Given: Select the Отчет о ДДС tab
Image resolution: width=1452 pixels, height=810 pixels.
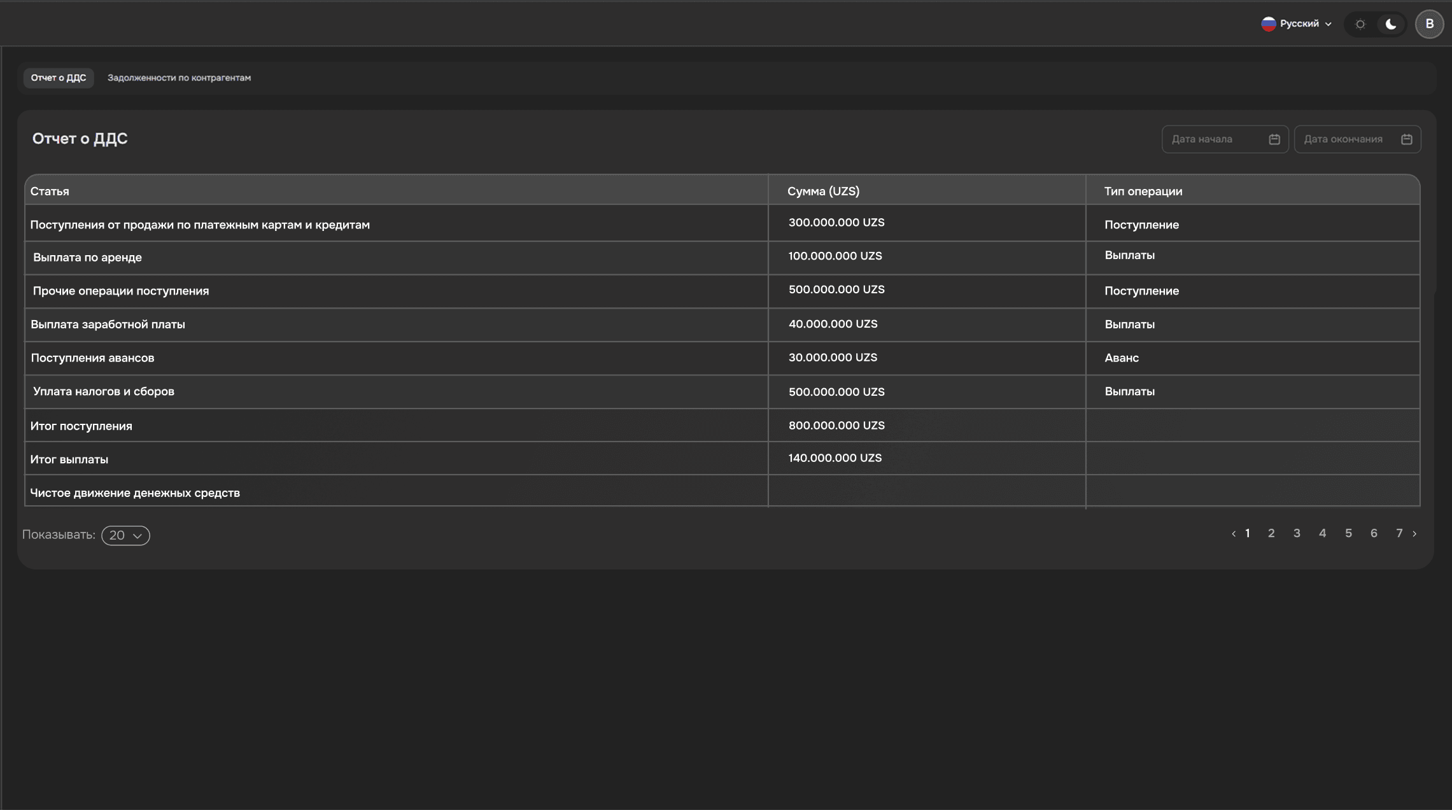Looking at the screenshot, I should click(59, 78).
